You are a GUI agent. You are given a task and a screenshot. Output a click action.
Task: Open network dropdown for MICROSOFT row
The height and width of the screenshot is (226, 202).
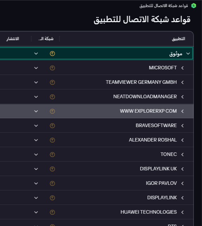click(36, 68)
